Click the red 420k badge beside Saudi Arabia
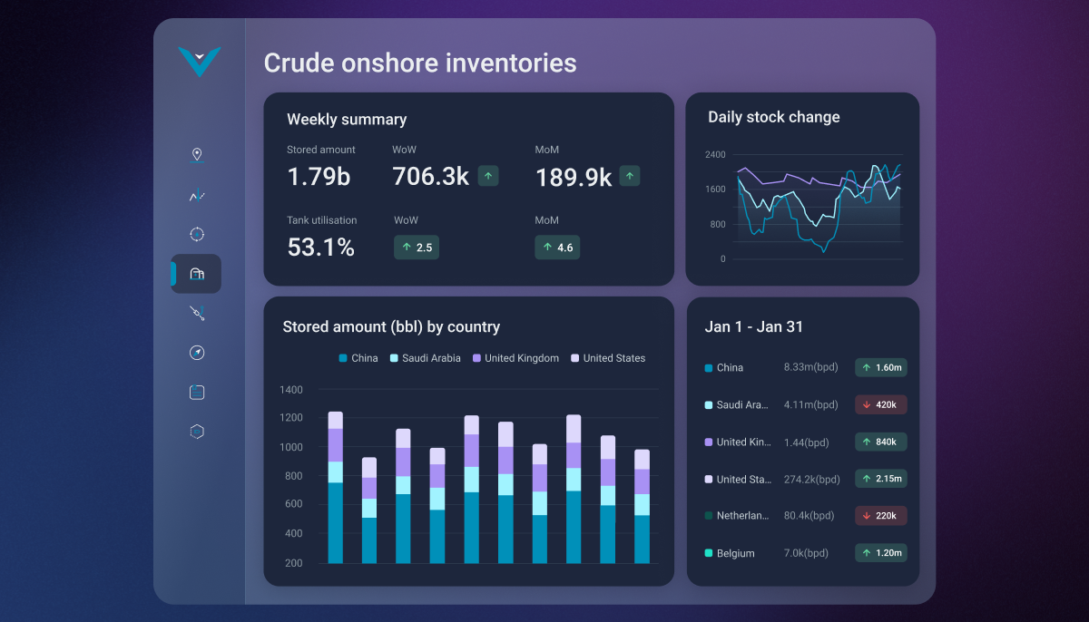The height and width of the screenshot is (622, 1089). [880, 404]
